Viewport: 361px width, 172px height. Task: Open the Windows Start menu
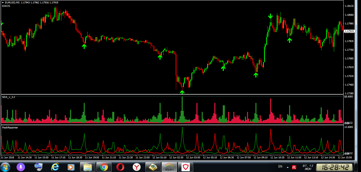tap(6, 166)
